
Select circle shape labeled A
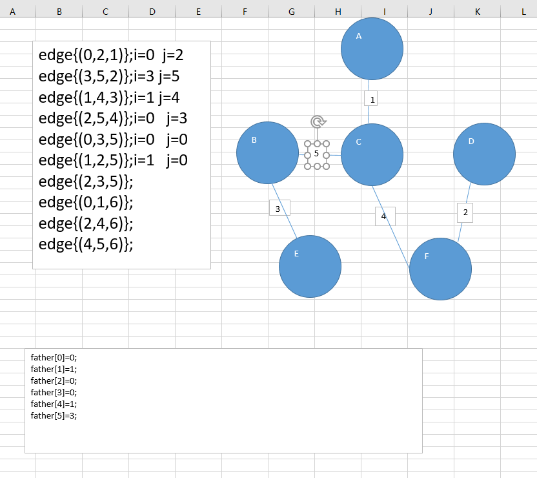coord(372,48)
